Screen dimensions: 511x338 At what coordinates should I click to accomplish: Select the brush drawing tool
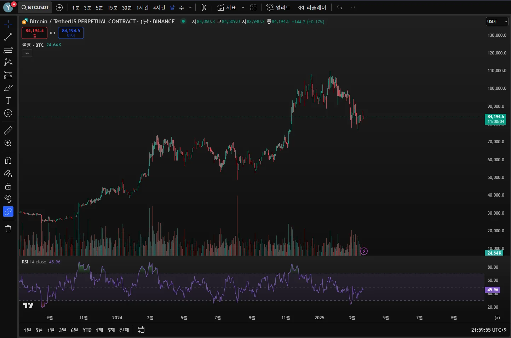(x=8, y=88)
